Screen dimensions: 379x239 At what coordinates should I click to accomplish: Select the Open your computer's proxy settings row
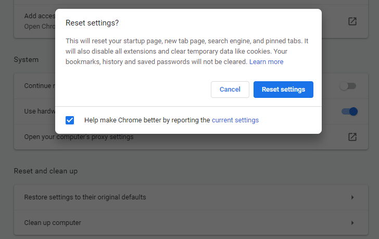pos(191,137)
